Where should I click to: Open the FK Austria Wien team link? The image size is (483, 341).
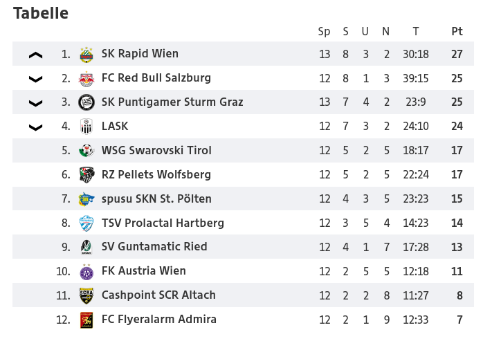pos(143,270)
